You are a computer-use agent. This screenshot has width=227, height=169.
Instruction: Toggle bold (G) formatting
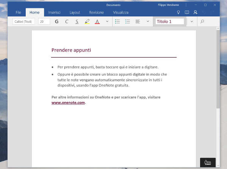click(x=57, y=22)
